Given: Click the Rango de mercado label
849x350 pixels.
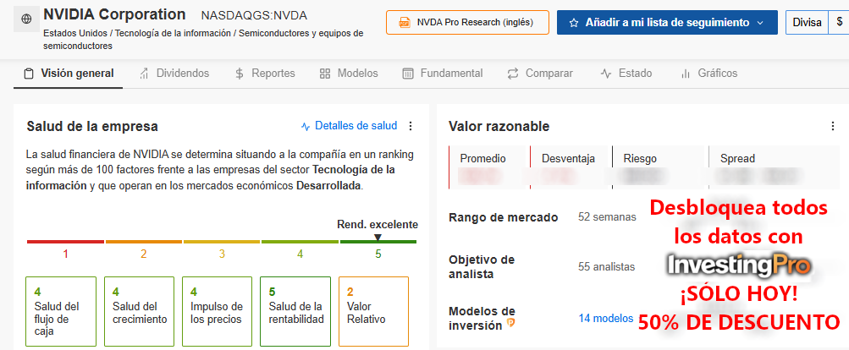Looking at the screenshot, I should click(504, 217).
